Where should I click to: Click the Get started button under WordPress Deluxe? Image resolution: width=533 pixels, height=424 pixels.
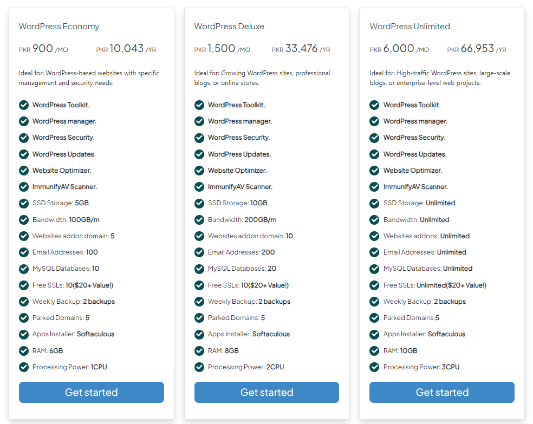266,392
